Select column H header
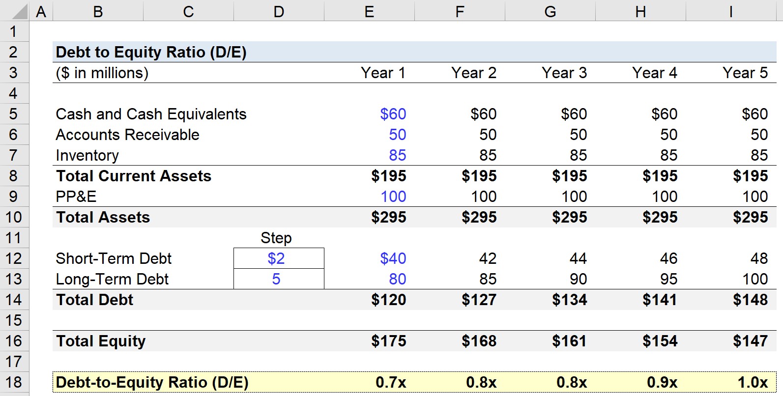 [x=640, y=10]
